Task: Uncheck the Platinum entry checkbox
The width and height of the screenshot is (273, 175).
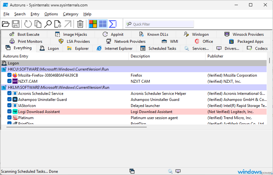Action: pyautogui.click(x=9, y=118)
